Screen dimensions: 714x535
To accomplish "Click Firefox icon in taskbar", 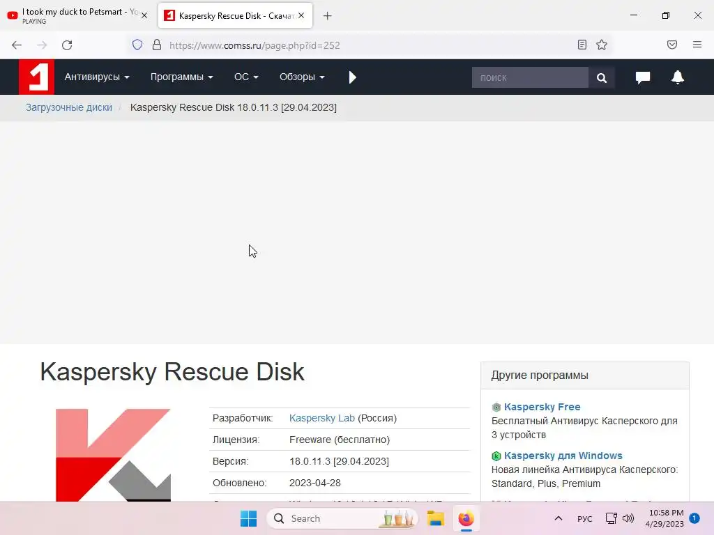I will [466, 518].
